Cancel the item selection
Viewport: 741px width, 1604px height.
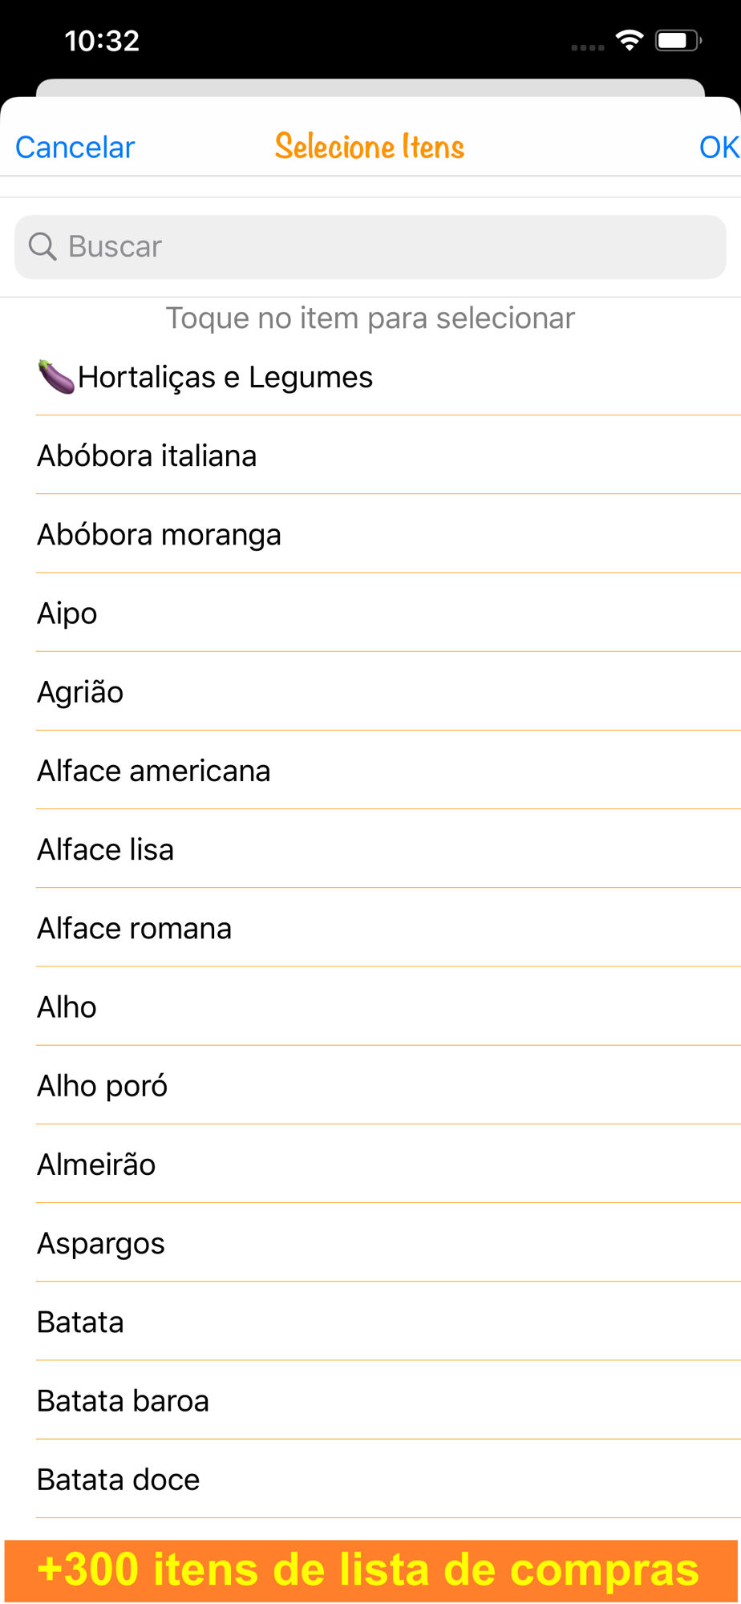coord(75,148)
